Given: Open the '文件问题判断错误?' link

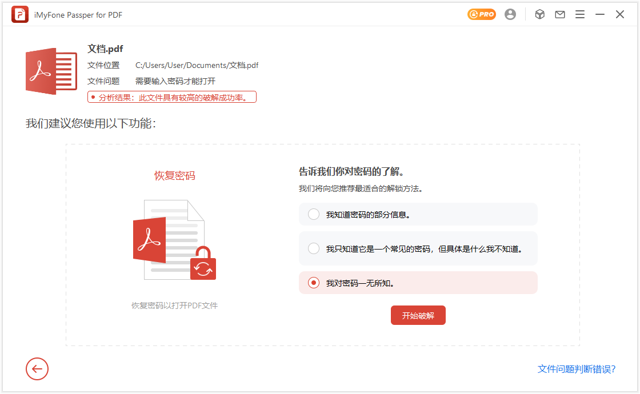Looking at the screenshot, I should 577,369.
